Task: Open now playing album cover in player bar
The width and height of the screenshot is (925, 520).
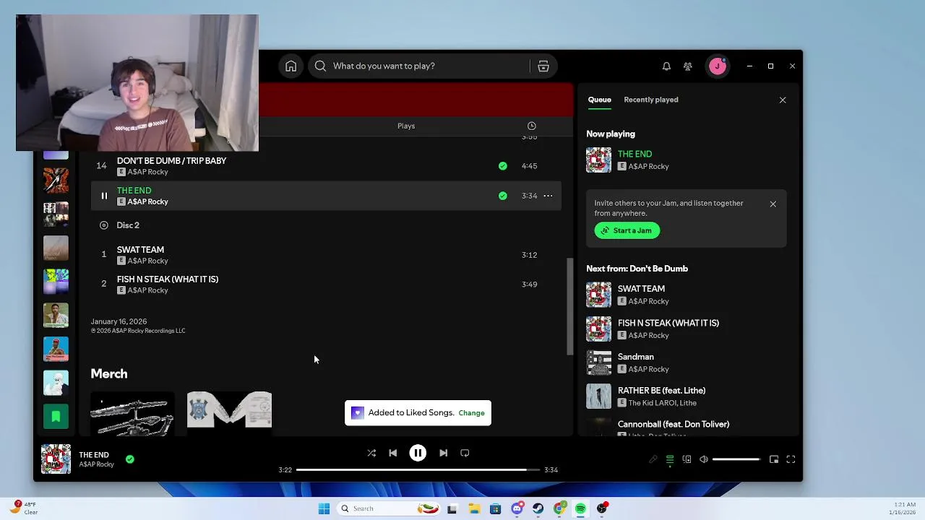Action: (56, 459)
